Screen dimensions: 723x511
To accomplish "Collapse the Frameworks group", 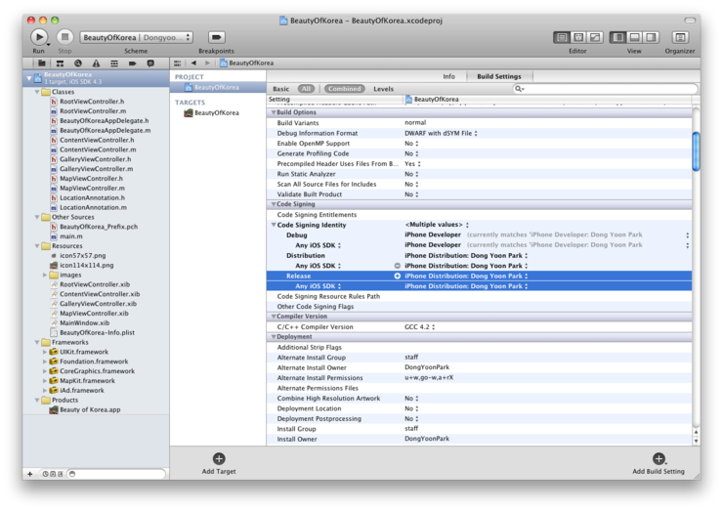I will pyautogui.click(x=37, y=342).
